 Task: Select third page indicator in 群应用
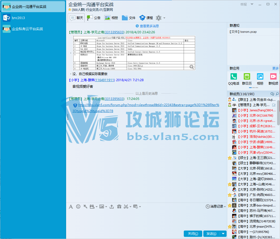[257, 88]
